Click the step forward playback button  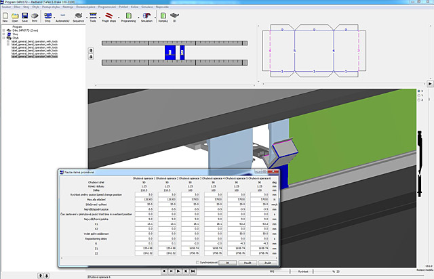coord(186,272)
